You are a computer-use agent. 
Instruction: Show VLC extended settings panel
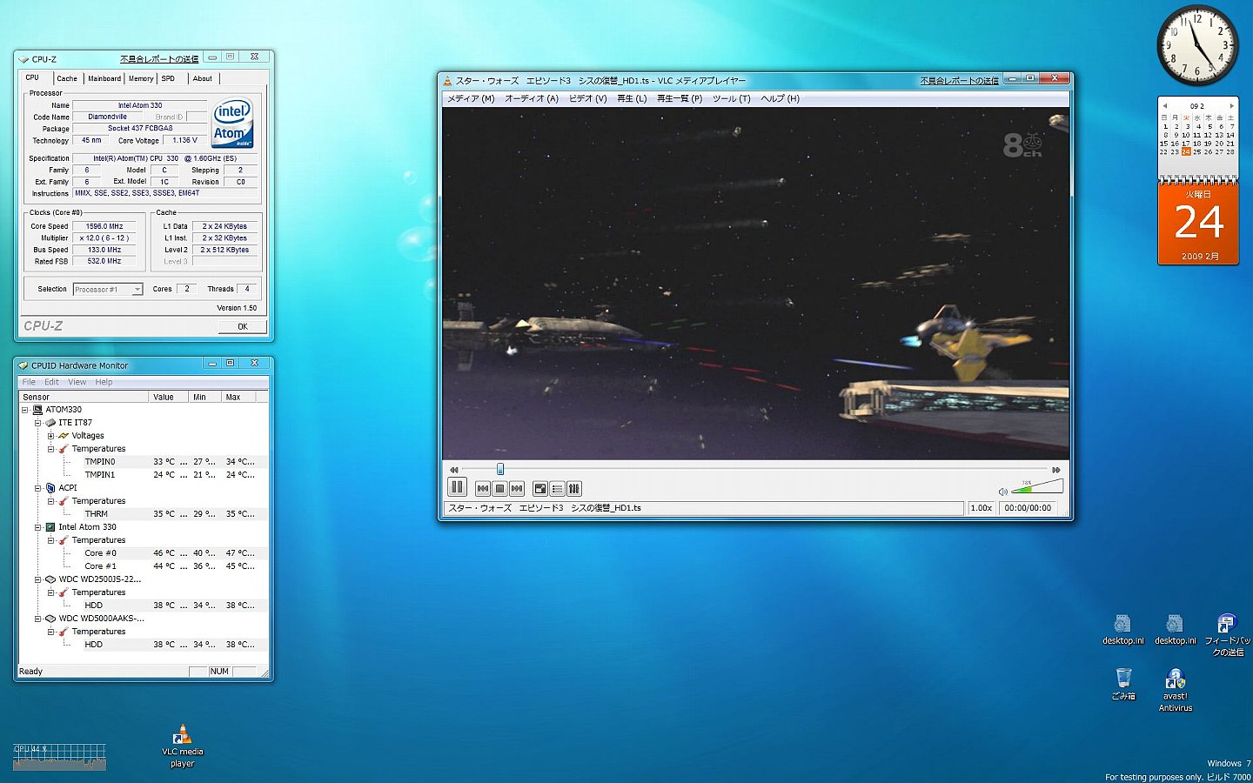(573, 489)
